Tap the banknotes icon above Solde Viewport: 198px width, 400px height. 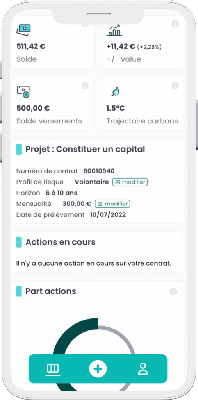point(23,30)
